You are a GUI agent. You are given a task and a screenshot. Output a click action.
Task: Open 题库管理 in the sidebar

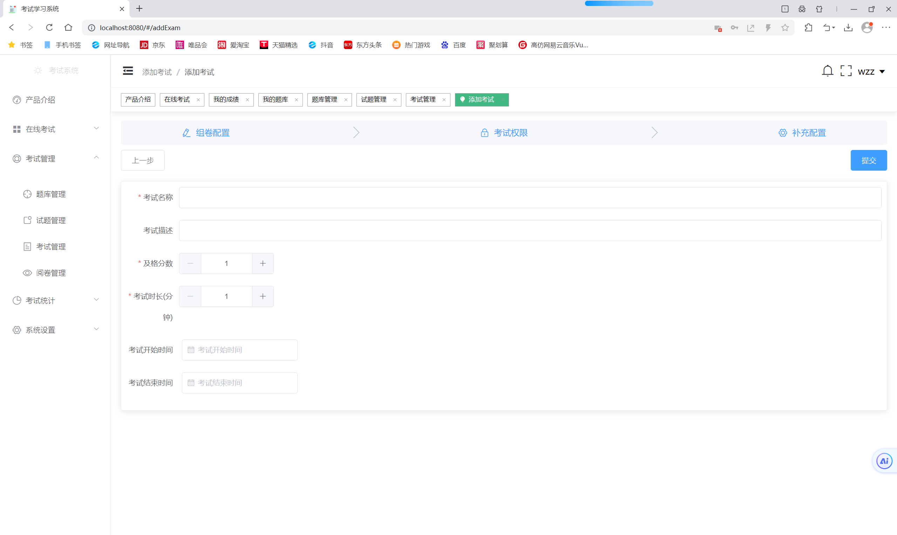[50, 194]
